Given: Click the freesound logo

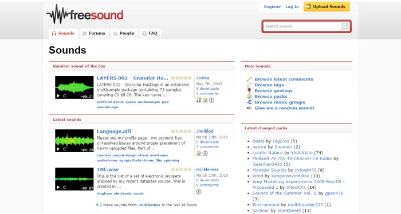Looking at the screenshot, I should pyautogui.click(x=85, y=14).
